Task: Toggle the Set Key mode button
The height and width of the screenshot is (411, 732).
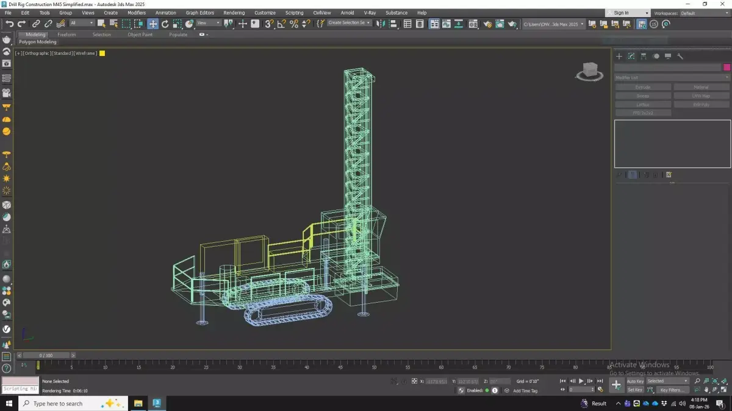Action: (635, 390)
